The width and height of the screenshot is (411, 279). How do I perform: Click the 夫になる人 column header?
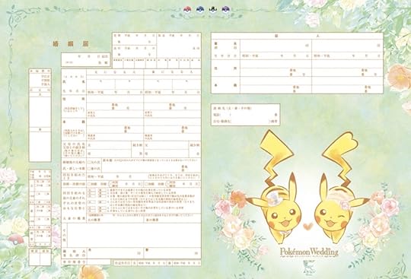(115, 71)
